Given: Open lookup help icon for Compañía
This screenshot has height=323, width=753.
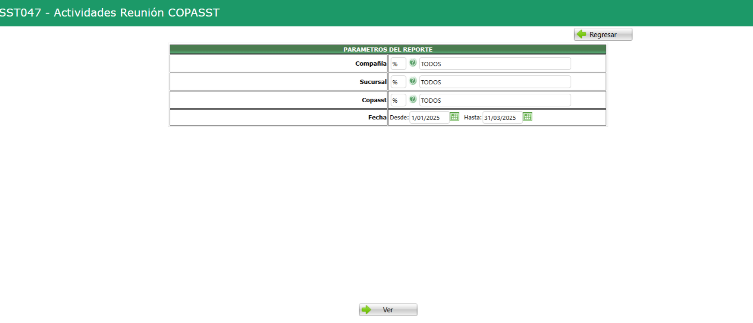Looking at the screenshot, I should [413, 63].
